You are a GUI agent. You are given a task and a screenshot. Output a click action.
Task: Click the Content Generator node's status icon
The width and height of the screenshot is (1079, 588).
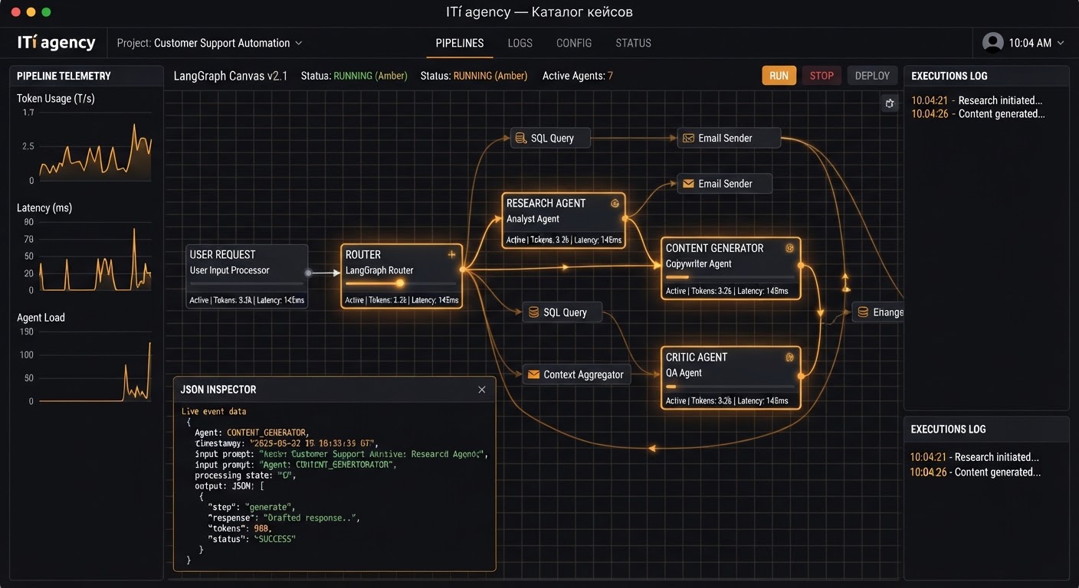coord(790,248)
